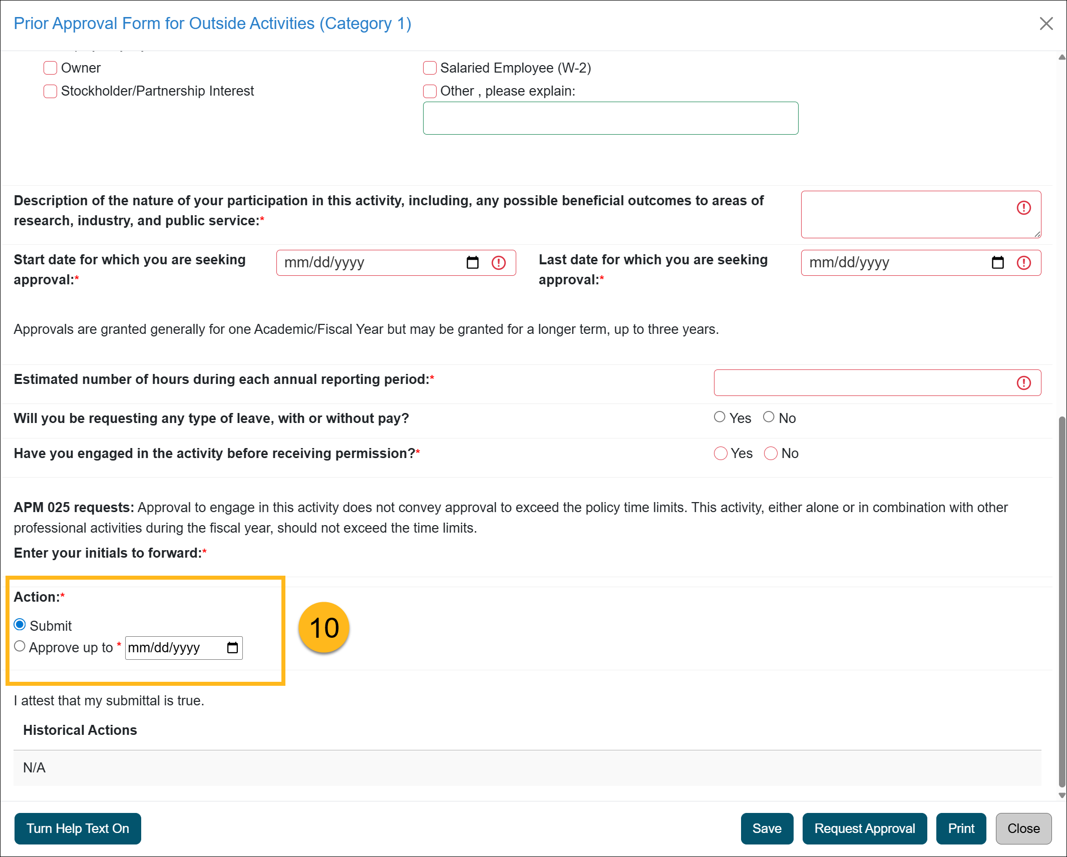
Task: Choose the Approve up to radio option
Action: point(20,646)
